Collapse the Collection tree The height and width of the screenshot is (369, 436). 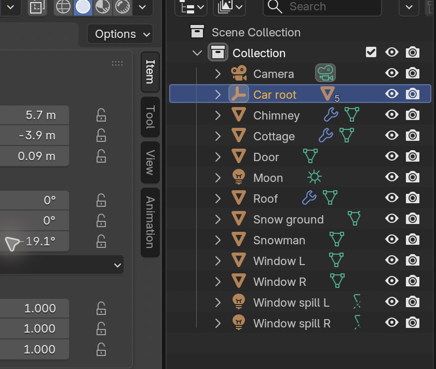point(197,52)
